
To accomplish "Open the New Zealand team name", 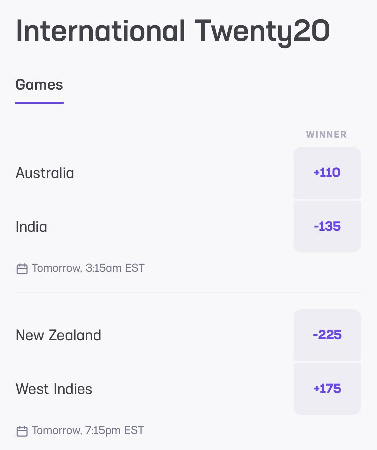I will [58, 335].
